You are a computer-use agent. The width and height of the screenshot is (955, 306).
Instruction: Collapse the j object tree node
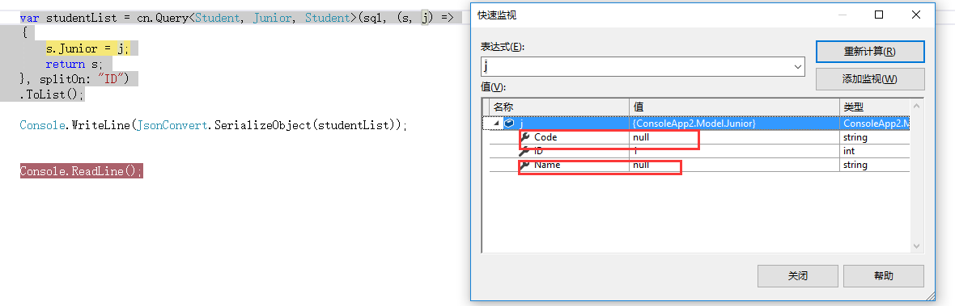(x=495, y=124)
